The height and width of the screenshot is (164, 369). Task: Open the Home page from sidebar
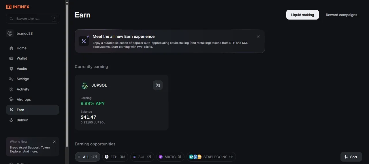pyautogui.click(x=33, y=48)
